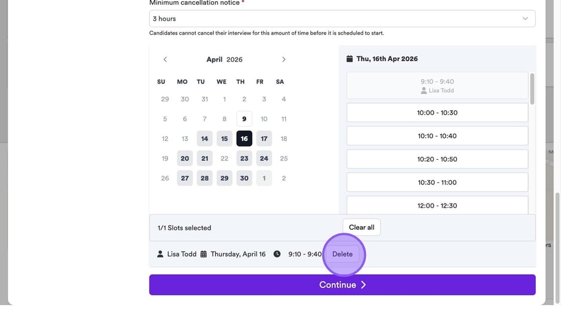Choose April 23 in the calendar
The height and width of the screenshot is (313, 561).
(244, 159)
